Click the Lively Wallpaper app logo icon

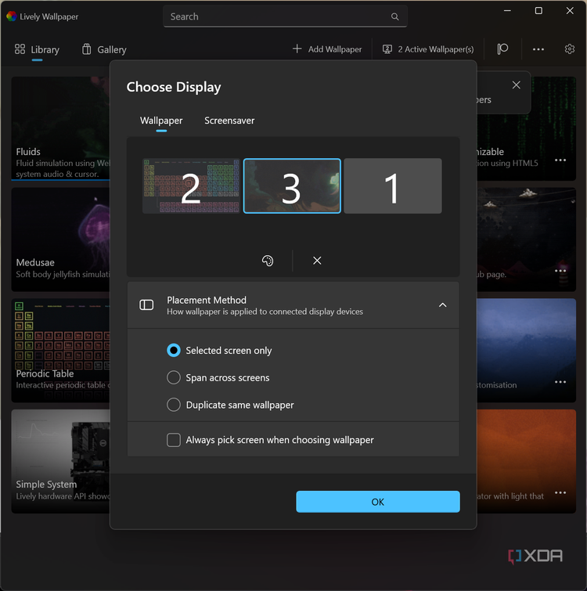(x=11, y=16)
